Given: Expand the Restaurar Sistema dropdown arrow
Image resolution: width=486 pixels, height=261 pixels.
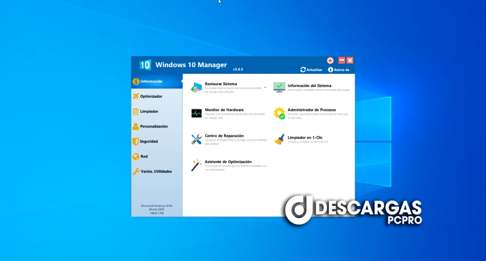Looking at the screenshot, I should 265,87.
